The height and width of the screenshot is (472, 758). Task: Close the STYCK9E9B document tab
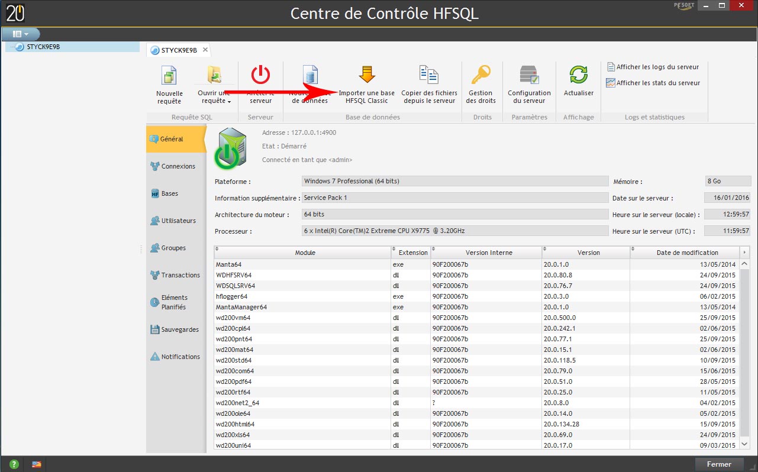pyautogui.click(x=205, y=50)
